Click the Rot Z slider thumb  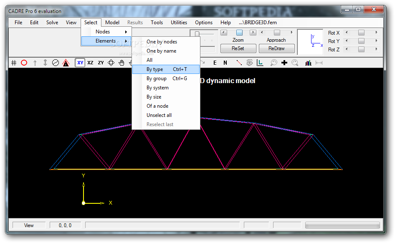point(361,49)
